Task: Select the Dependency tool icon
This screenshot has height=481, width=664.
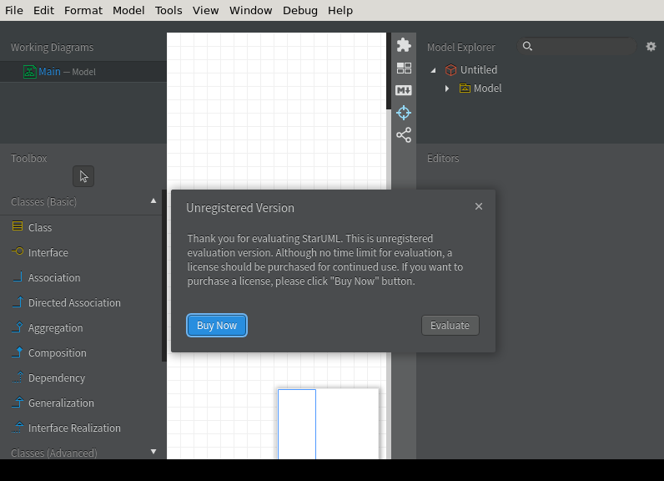Action: click(x=18, y=377)
